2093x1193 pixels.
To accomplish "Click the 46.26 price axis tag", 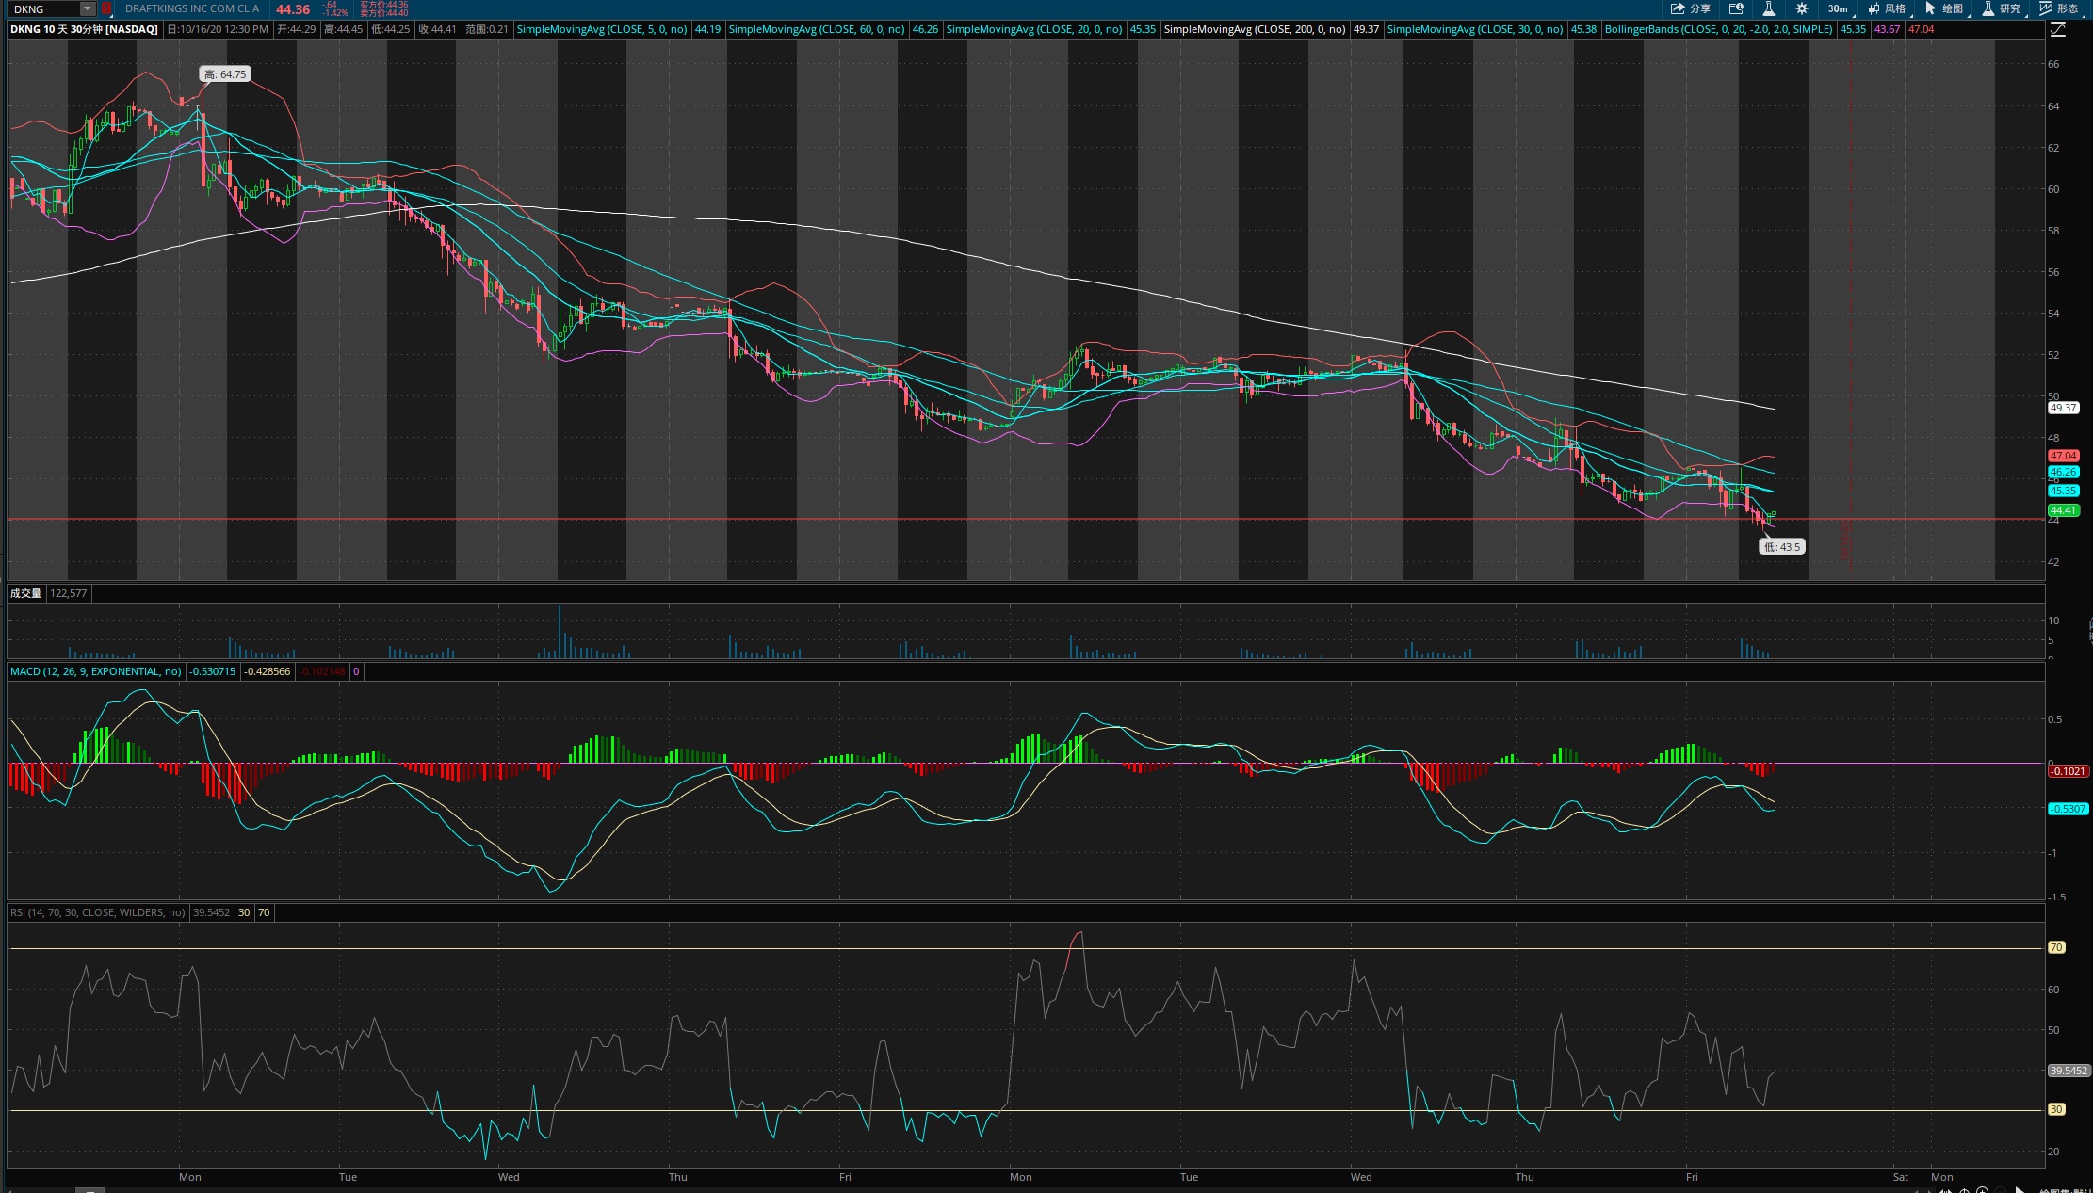I will click(2063, 473).
